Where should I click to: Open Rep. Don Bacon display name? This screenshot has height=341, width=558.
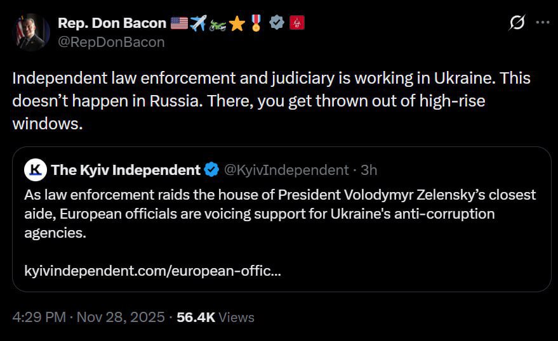tap(112, 23)
